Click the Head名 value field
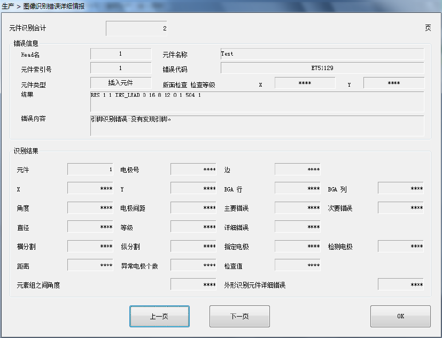The height and width of the screenshot is (338, 442). pyautogui.click(x=121, y=53)
